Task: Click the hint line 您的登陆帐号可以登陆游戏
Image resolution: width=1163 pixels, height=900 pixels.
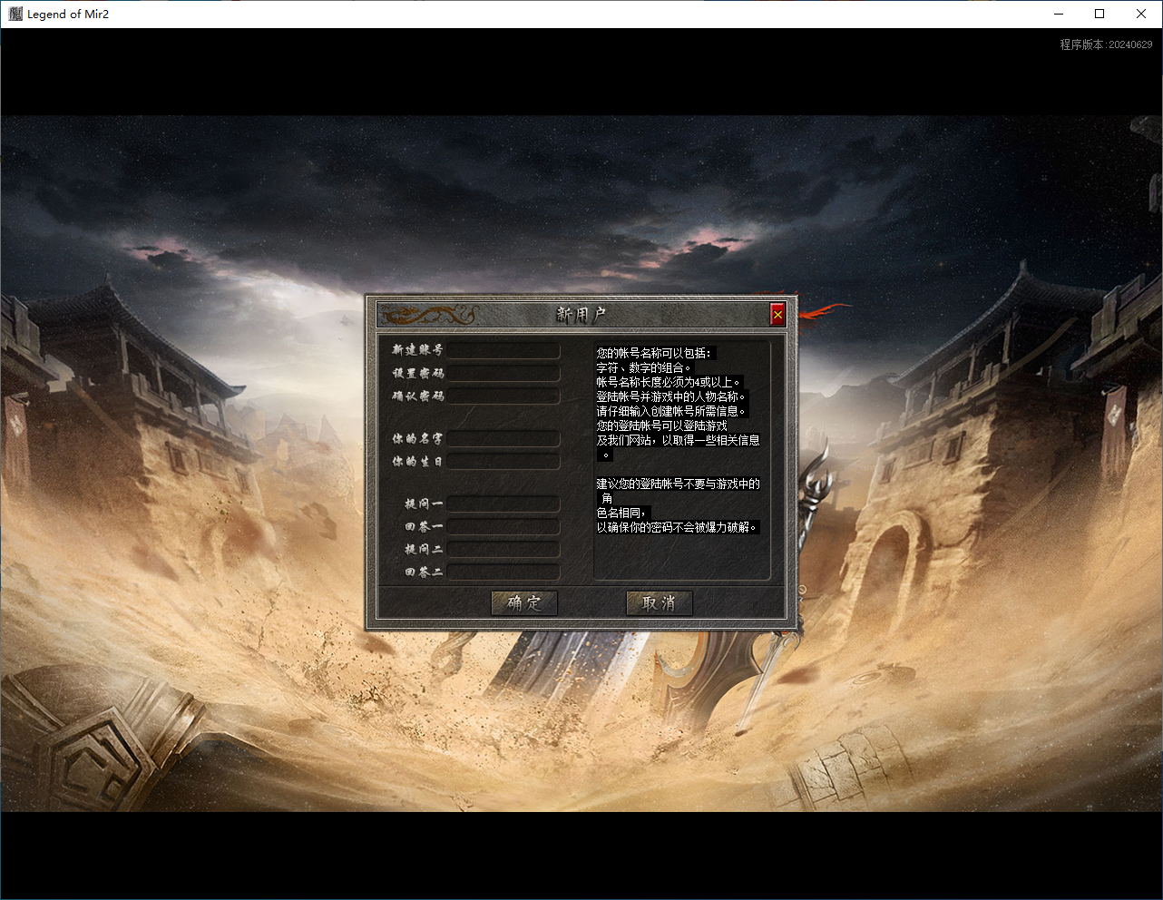Action: [x=662, y=426]
